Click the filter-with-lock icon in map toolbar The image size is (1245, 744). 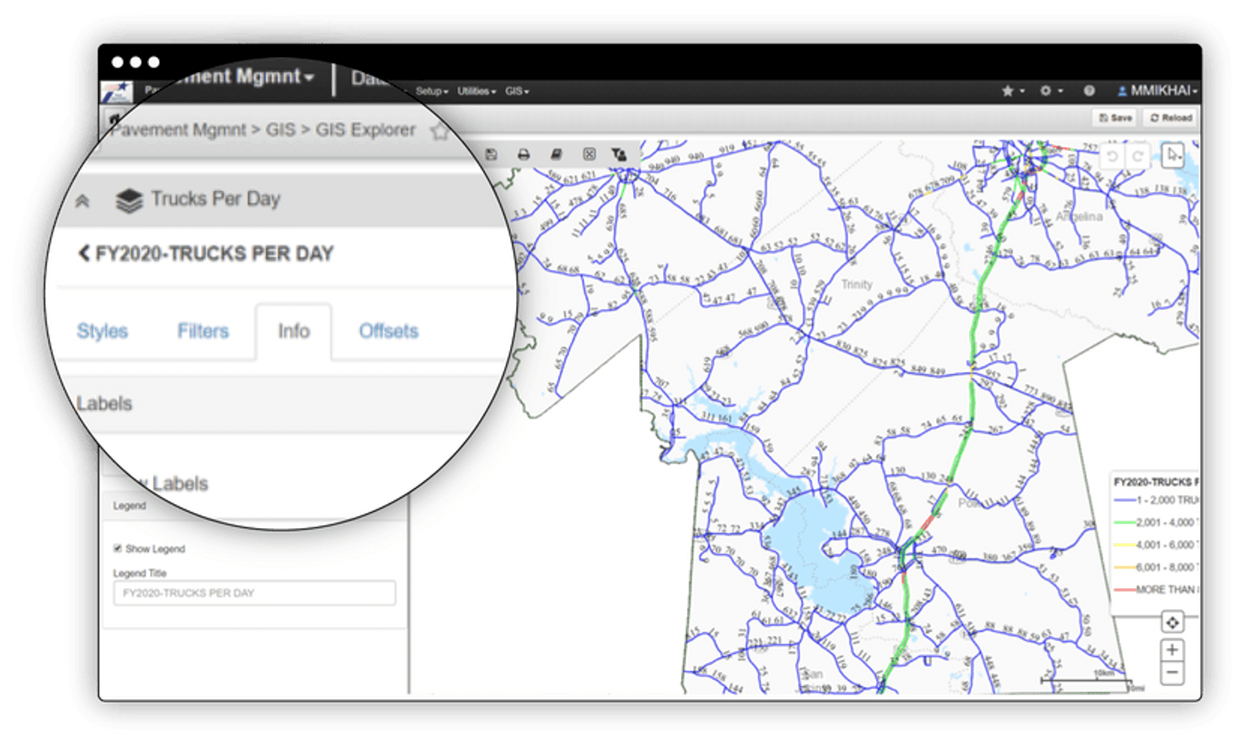(x=619, y=154)
